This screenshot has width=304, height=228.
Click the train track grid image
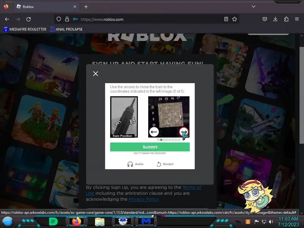pyautogui.click(x=169, y=117)
